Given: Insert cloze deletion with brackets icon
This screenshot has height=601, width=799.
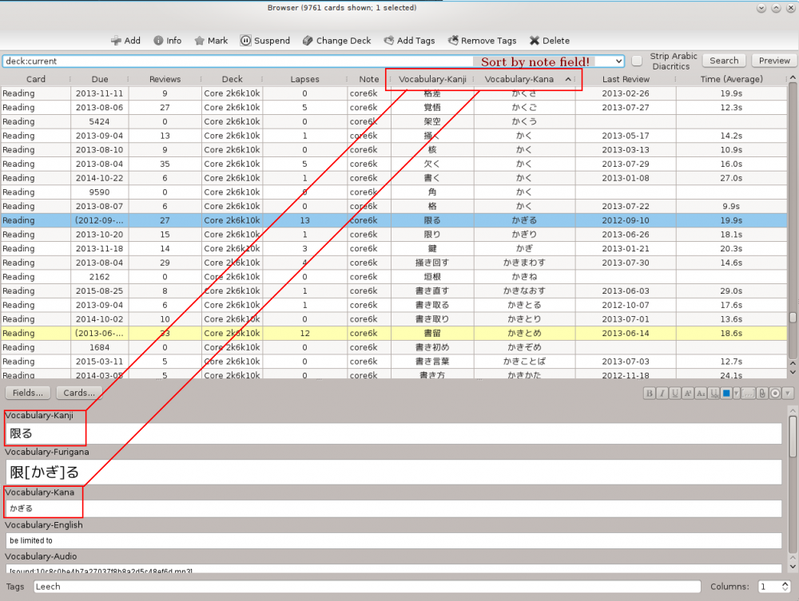Looking at the screenshot, I should click(749, 393).
